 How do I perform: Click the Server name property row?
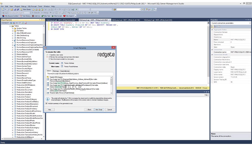tap(231, 75)
